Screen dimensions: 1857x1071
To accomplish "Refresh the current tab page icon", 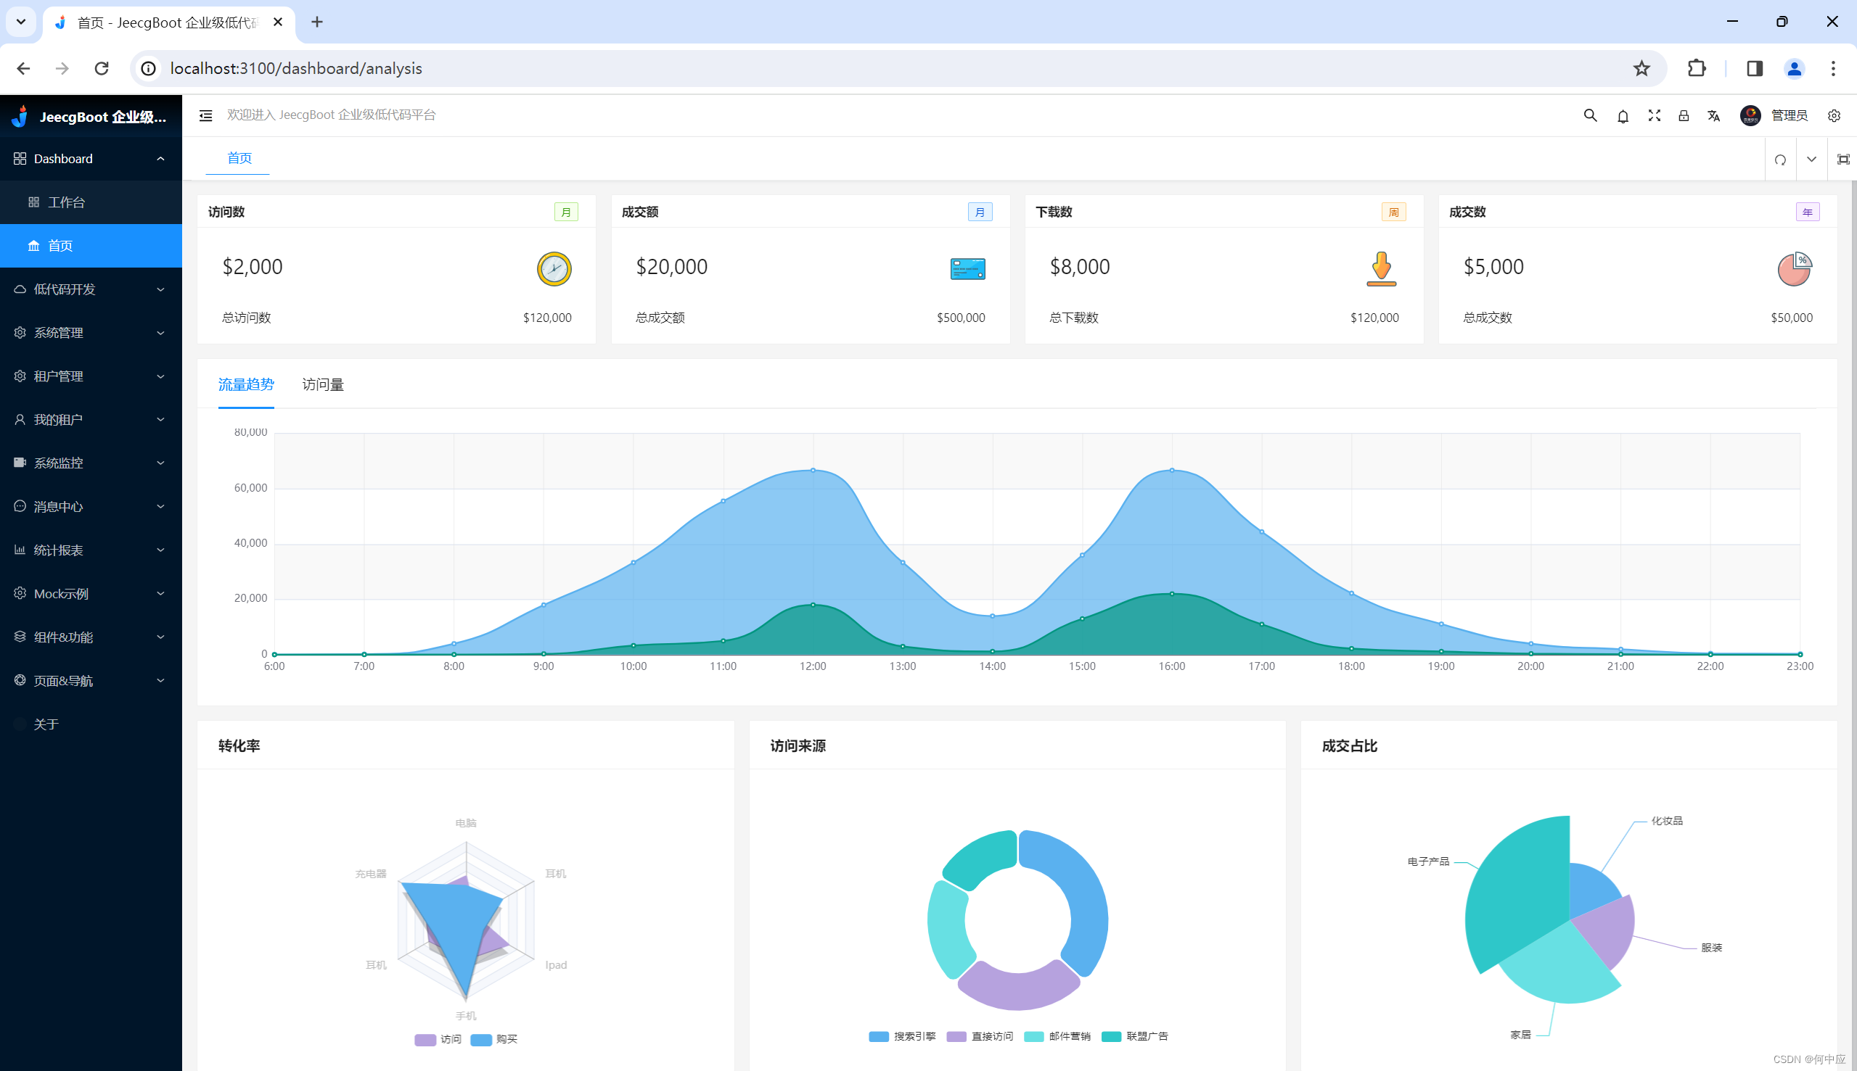I will pyautogui.click(x=1780, y=159).
